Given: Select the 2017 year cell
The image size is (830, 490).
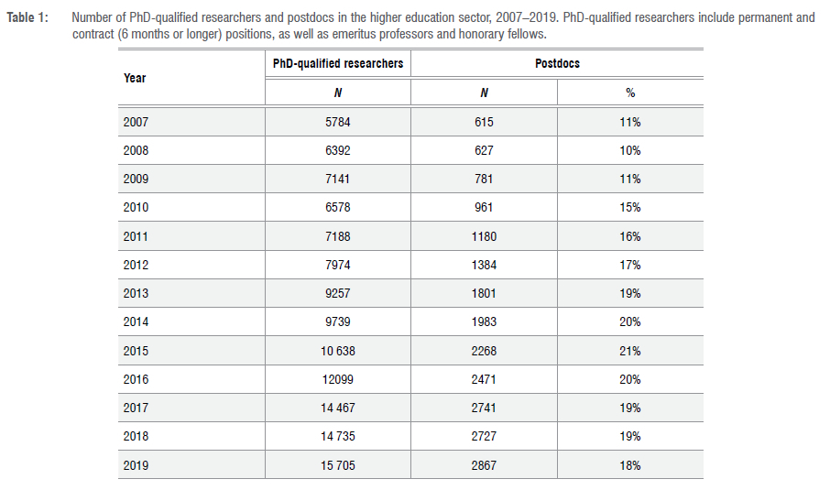Looking at the screenshot, I should point(135,408).
